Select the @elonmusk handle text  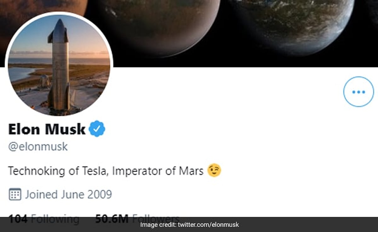tap(38, 146)
